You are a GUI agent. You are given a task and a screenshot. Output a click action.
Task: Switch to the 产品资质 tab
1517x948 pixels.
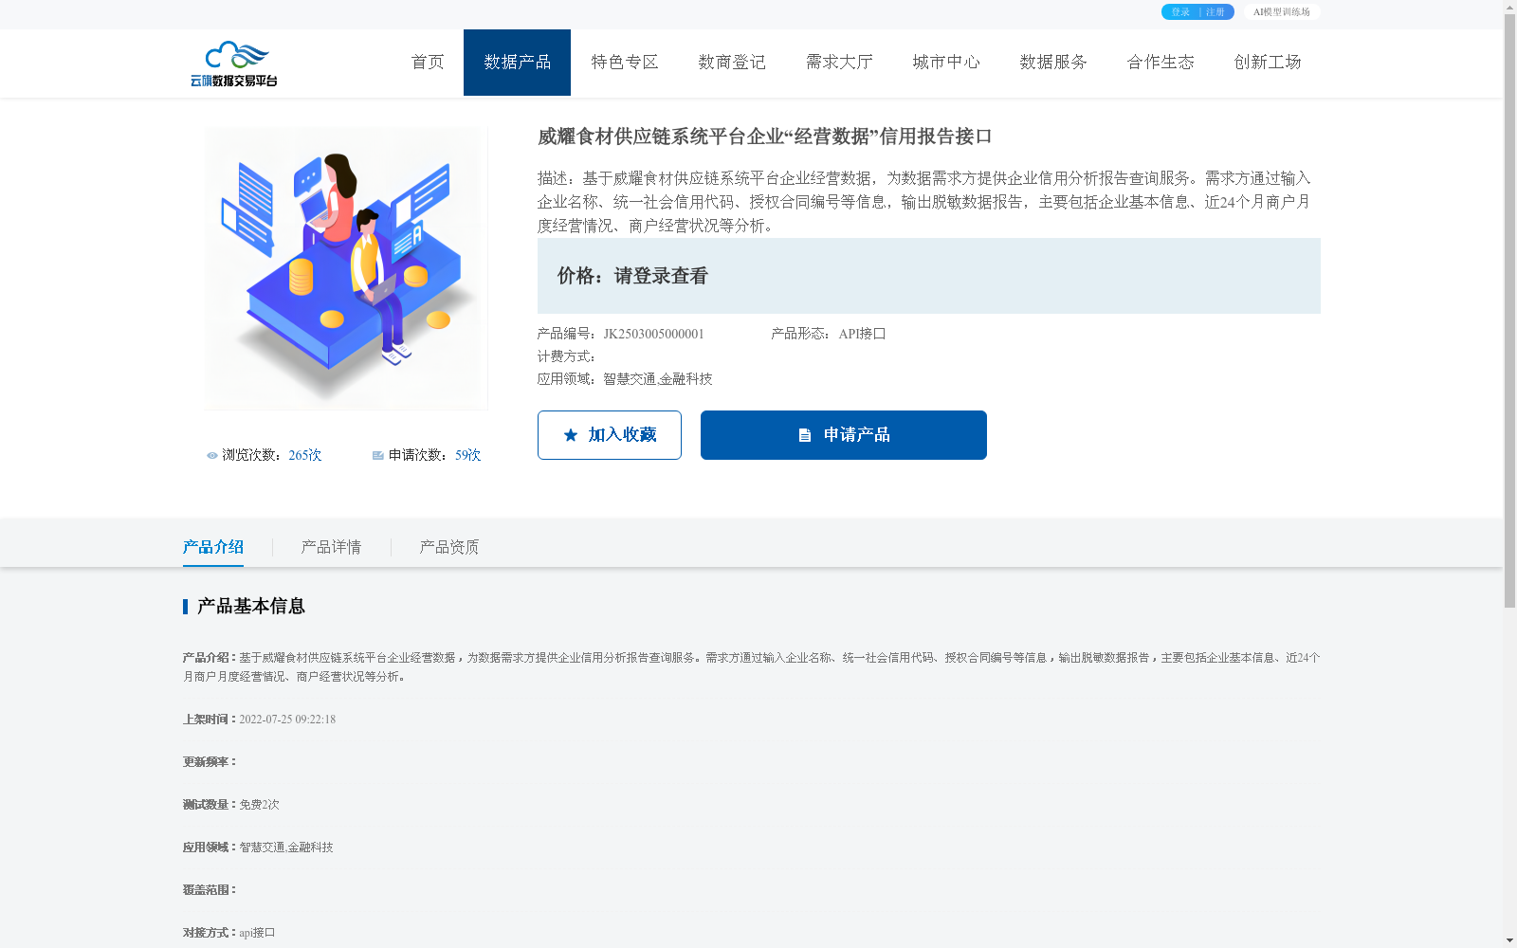(x=449, y=547)
